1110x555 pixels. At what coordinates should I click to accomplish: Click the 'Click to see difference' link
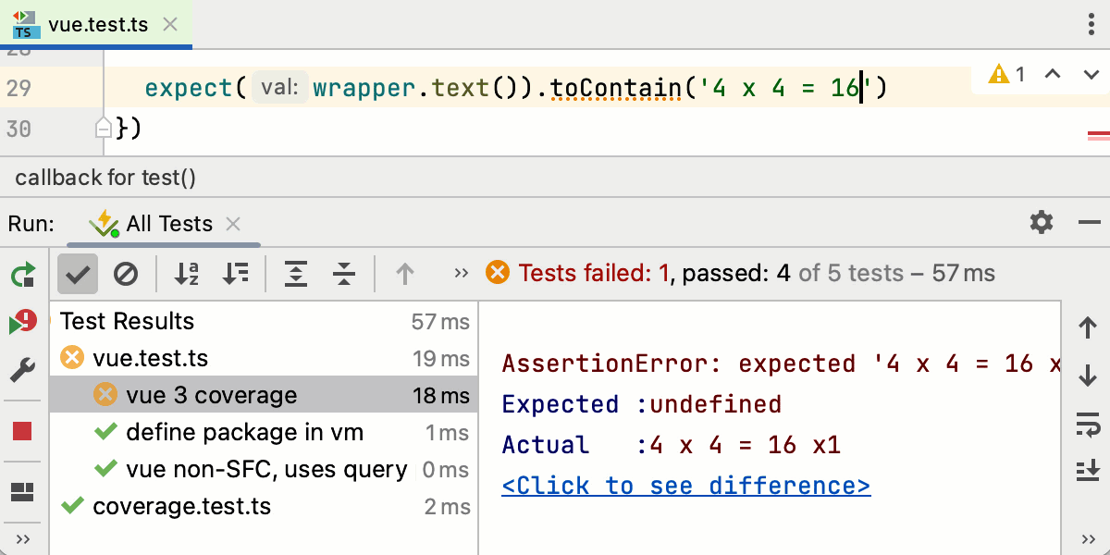[x=685, y=486]
